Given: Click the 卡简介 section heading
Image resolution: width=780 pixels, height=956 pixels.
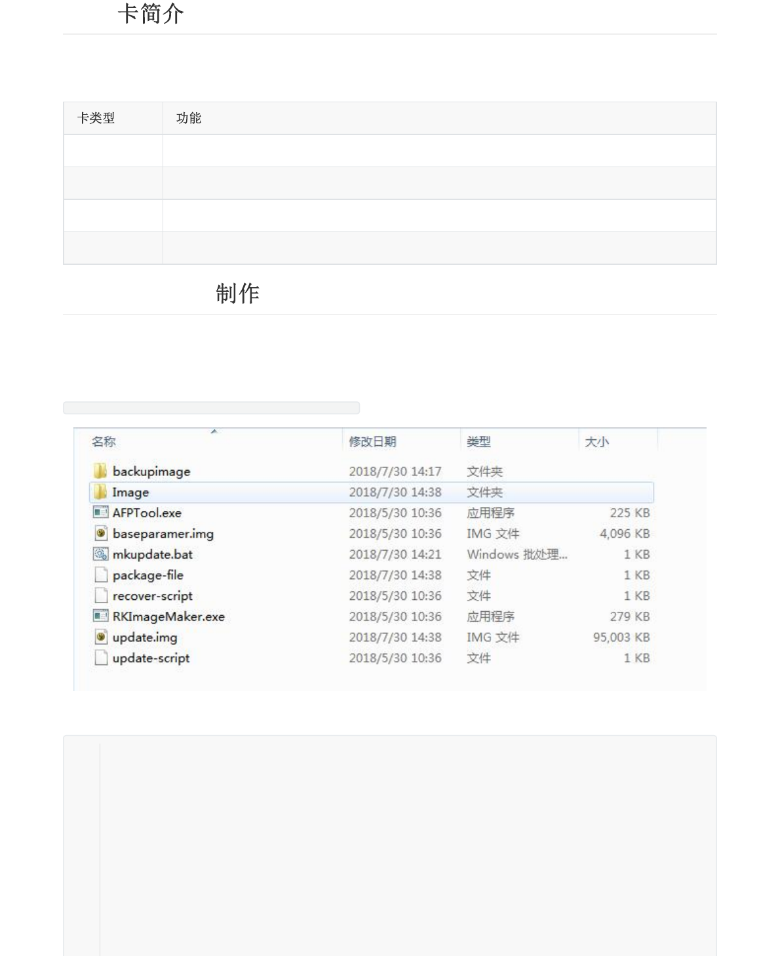Looking at the screenshot, I should 151,13.
